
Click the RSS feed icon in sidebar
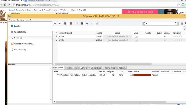(x=12, y=44)
